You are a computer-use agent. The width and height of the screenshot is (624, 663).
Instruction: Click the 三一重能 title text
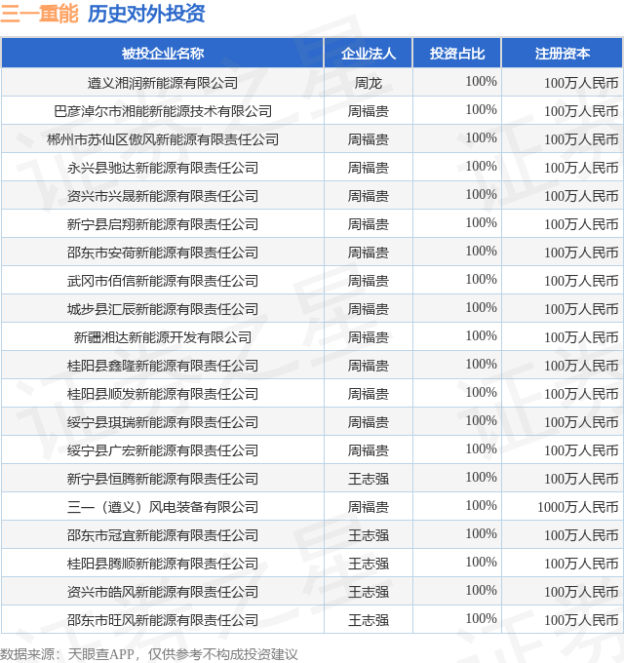(x=39, y=14)
